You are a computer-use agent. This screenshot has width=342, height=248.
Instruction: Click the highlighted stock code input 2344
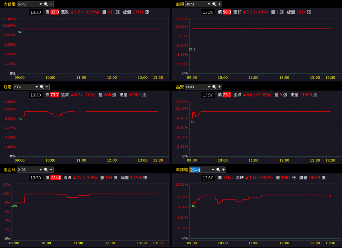(x=200, y=170)
